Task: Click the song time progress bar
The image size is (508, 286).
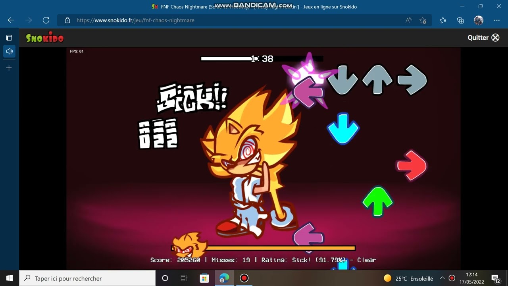Action: click(262, 59)
